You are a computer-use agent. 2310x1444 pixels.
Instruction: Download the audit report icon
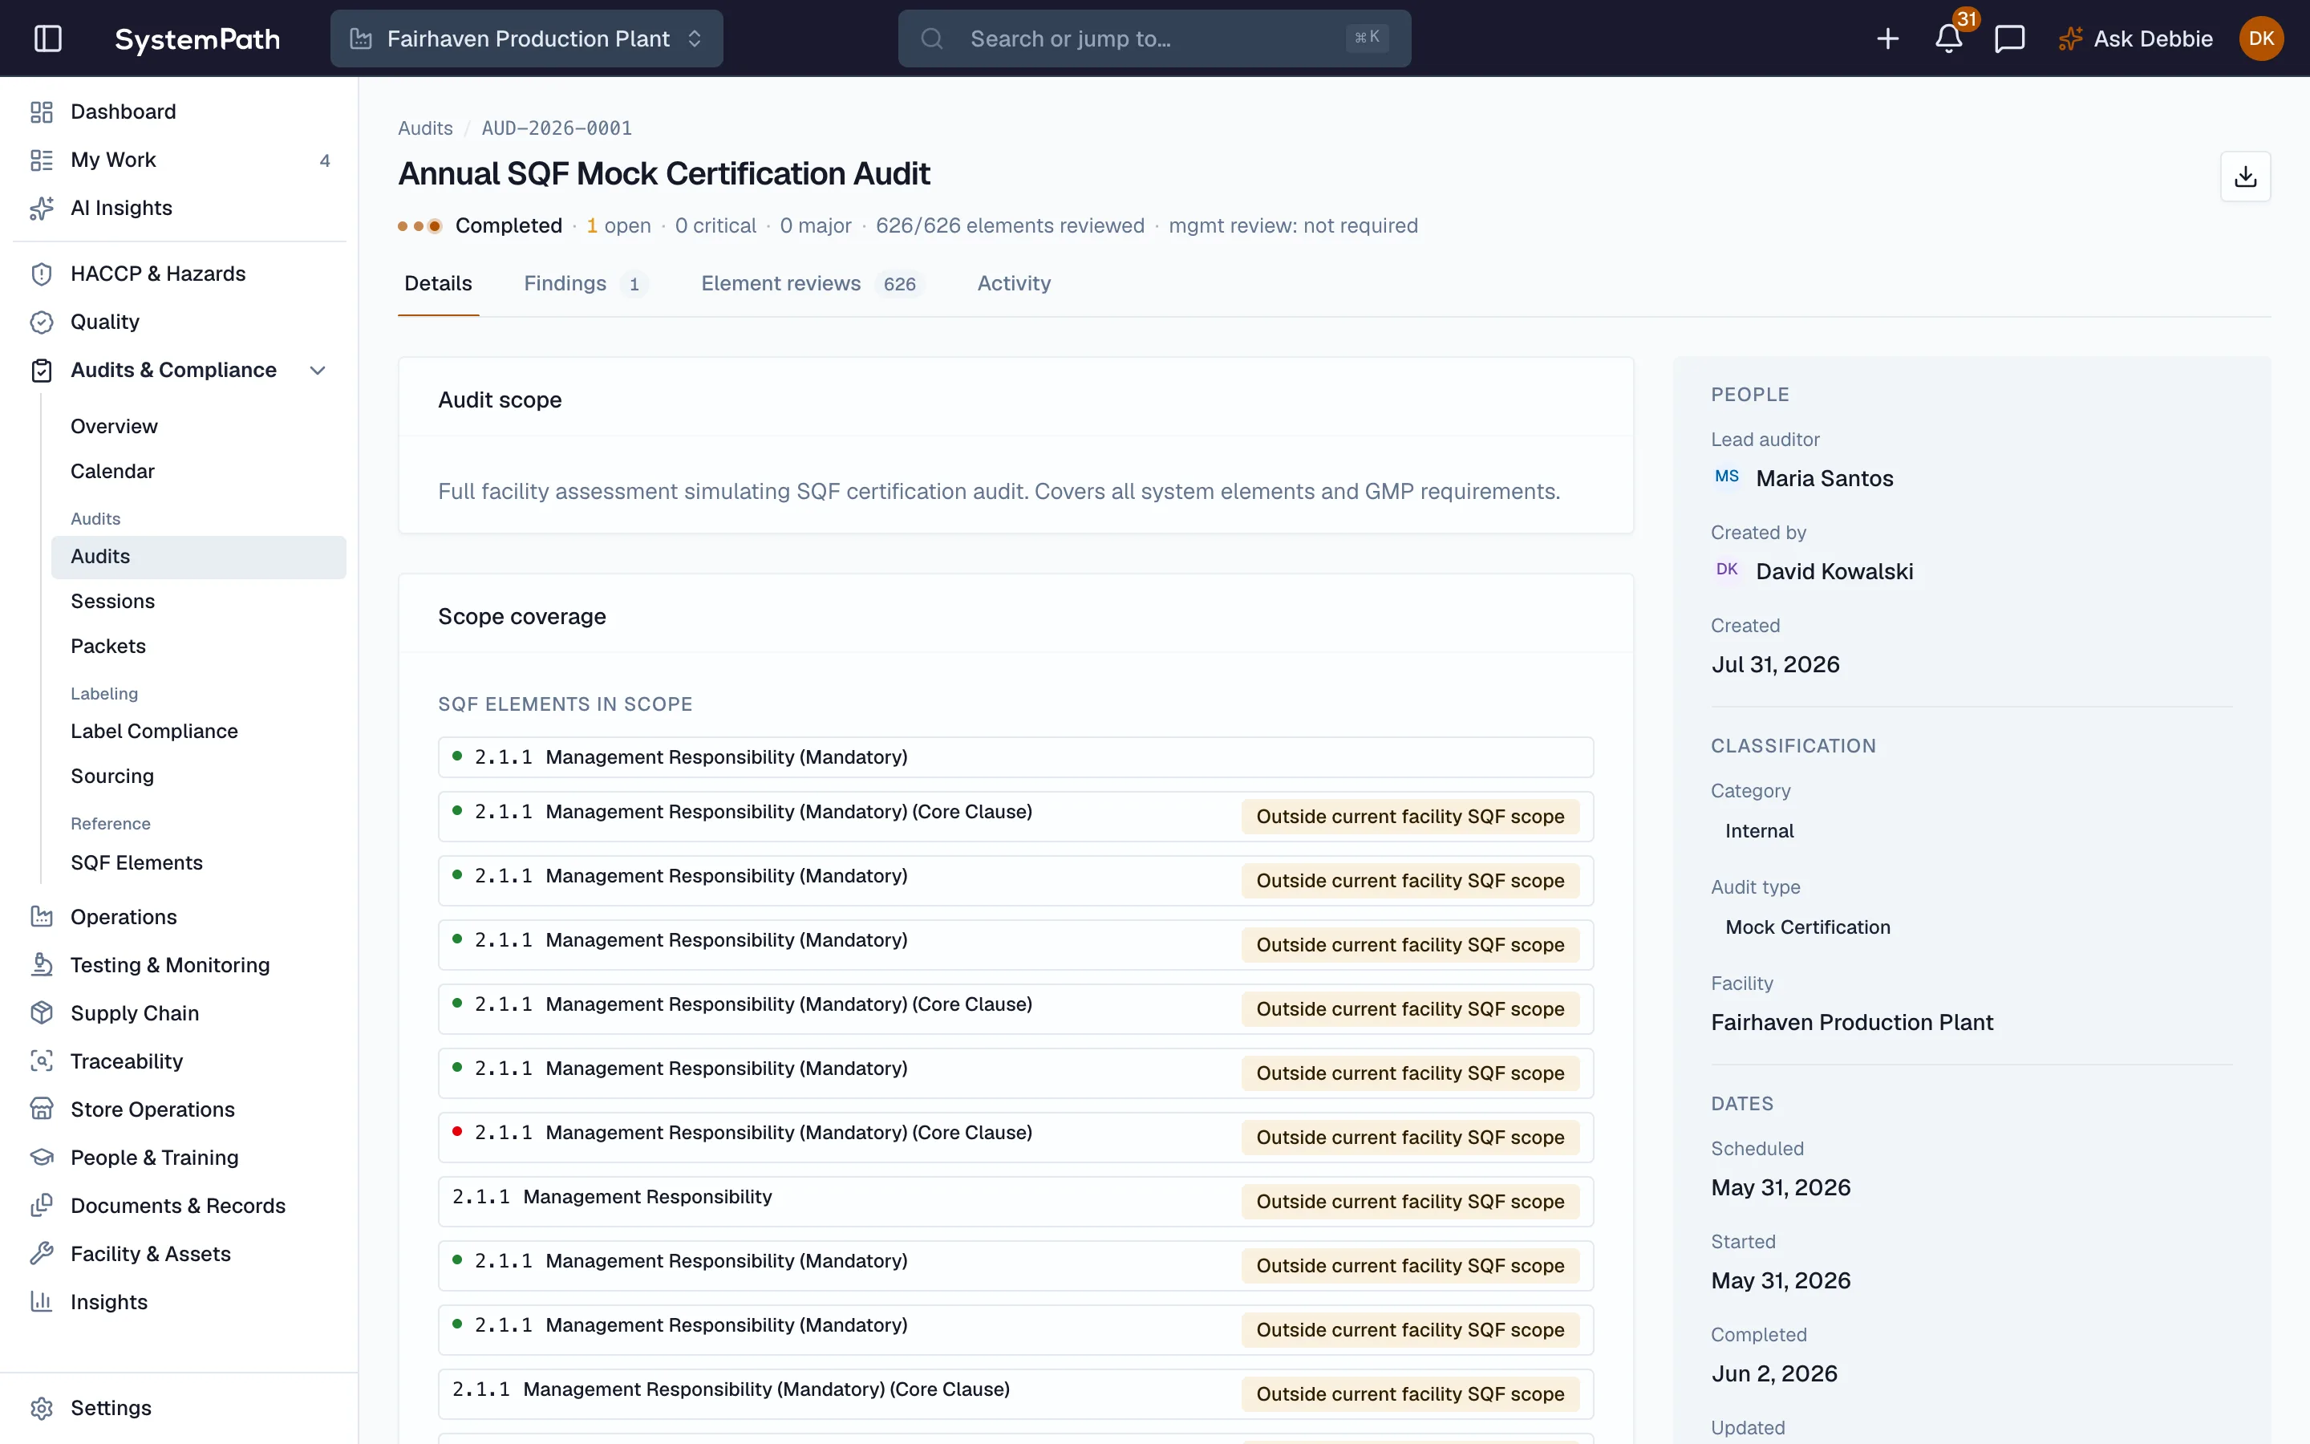click(2245, 176)
